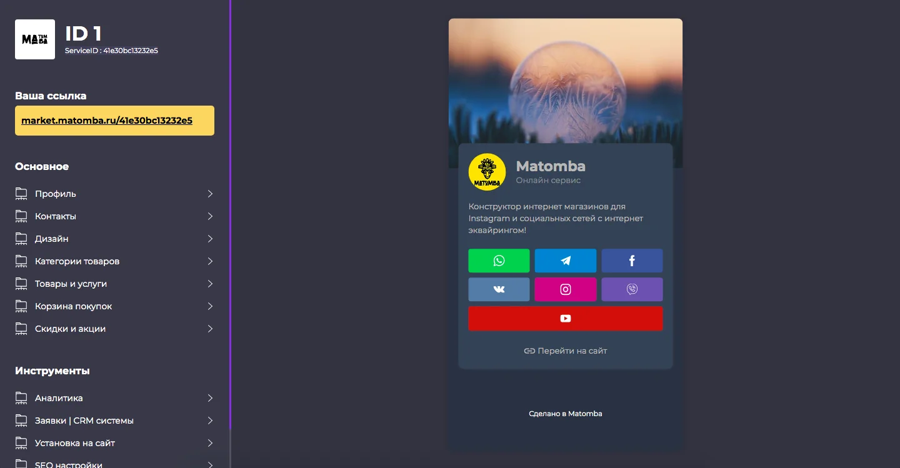This screenshot has height=468, width=900.
Task: Click the Сделано в Matomba footer link
Action: click(566, 414)
